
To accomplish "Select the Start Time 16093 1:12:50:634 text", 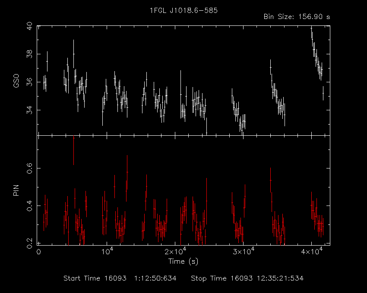I will [x=120, y=278].
